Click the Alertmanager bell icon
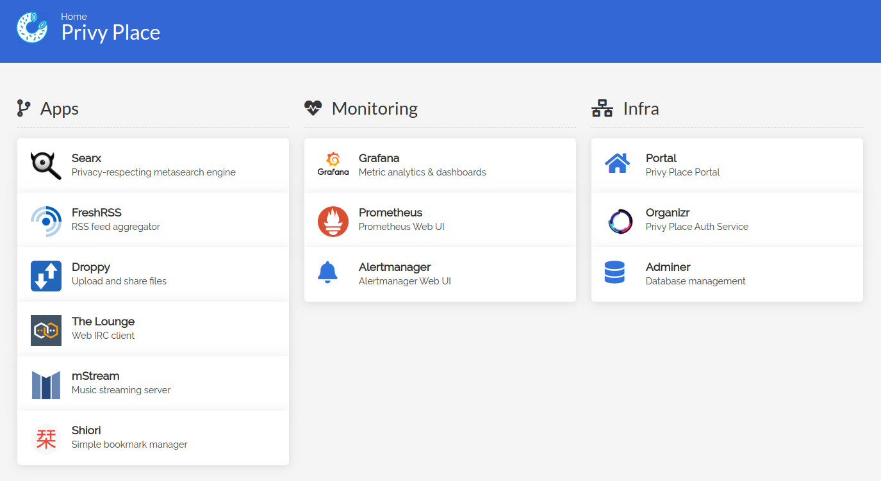The image size is (881, 481). (327, 272)
